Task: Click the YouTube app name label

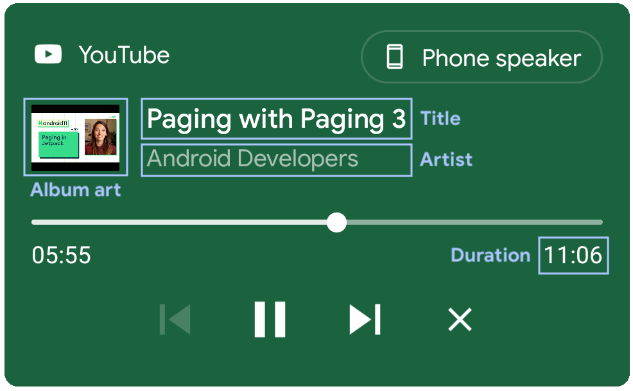Action: coord(124,55)
